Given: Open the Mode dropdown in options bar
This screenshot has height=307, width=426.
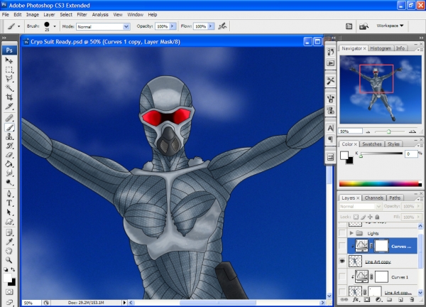Looking at the screenshot, I should pyautogui.click(x=126, y=26).
